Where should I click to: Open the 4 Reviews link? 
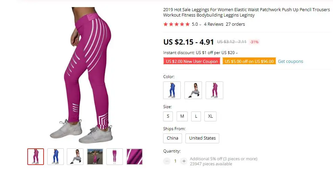214,24
